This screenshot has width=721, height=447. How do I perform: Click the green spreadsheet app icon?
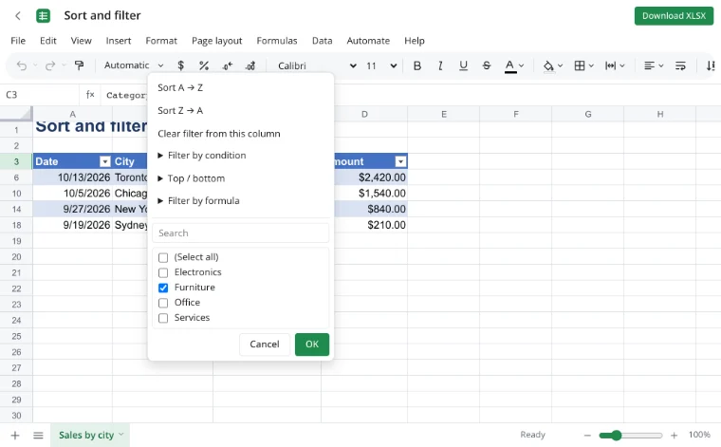(44, 15)
